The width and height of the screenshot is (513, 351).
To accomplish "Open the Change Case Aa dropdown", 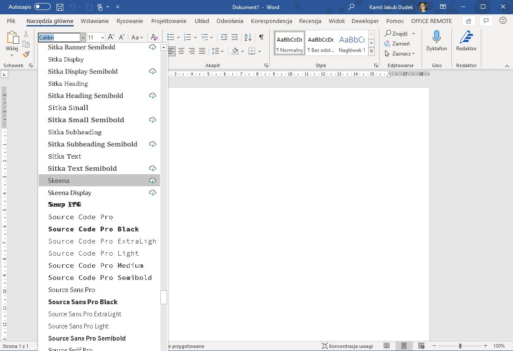I will click(137, 37).
